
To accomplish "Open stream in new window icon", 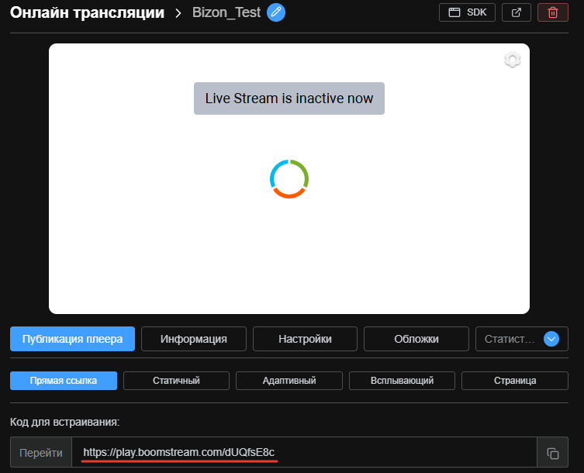I will 517,12.
